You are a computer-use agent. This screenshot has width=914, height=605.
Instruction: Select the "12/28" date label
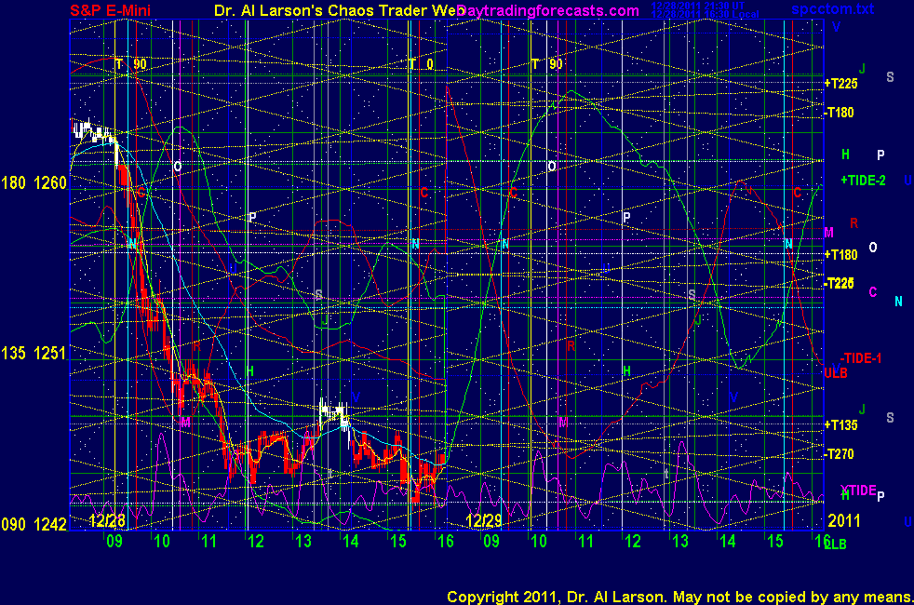(x=107, y=520)
